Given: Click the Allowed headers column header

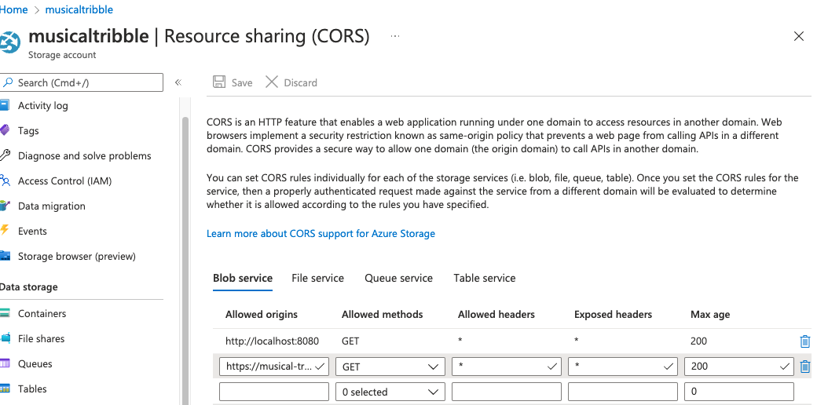Looking at the screenshot, I should (496, 315).
